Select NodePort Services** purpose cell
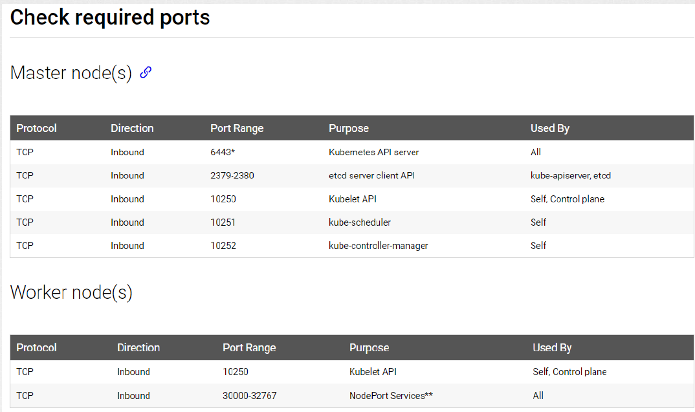Image resolution: width=695 pixels, height=412 pixels. pyautogui.click(x=391, y=396)
